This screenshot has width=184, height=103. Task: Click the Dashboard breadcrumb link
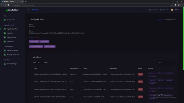click(x=160, y=19)
